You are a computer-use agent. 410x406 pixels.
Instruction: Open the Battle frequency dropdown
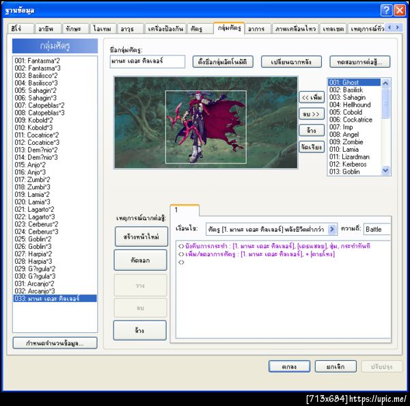[377, 229]
